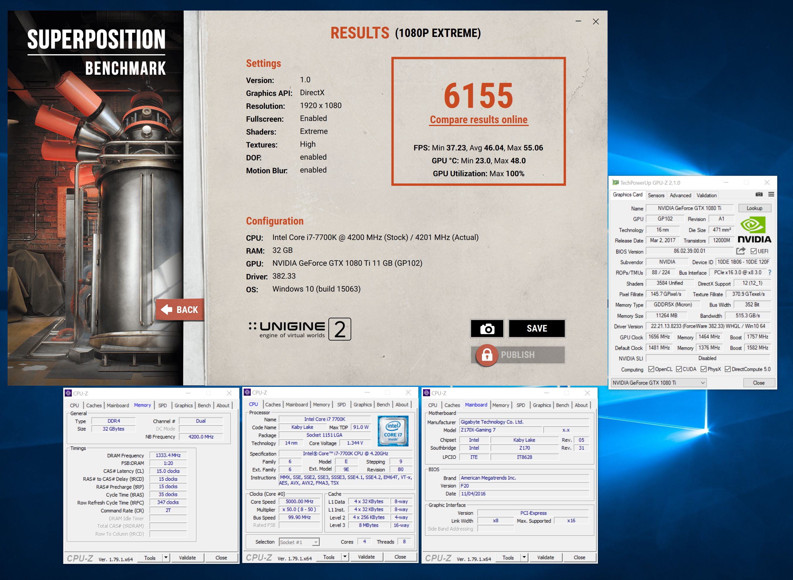Click the BIOS share/export icon in GPU-Z
The image size is (793, 580).
[741, 251]
